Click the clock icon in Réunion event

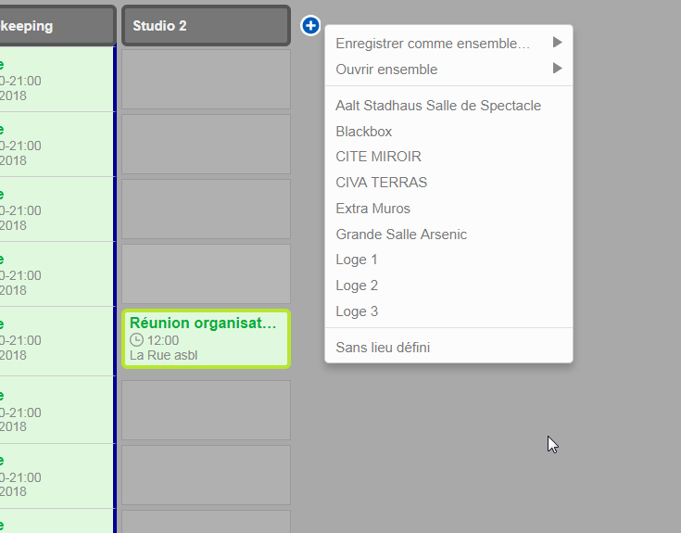coord(137,340)
